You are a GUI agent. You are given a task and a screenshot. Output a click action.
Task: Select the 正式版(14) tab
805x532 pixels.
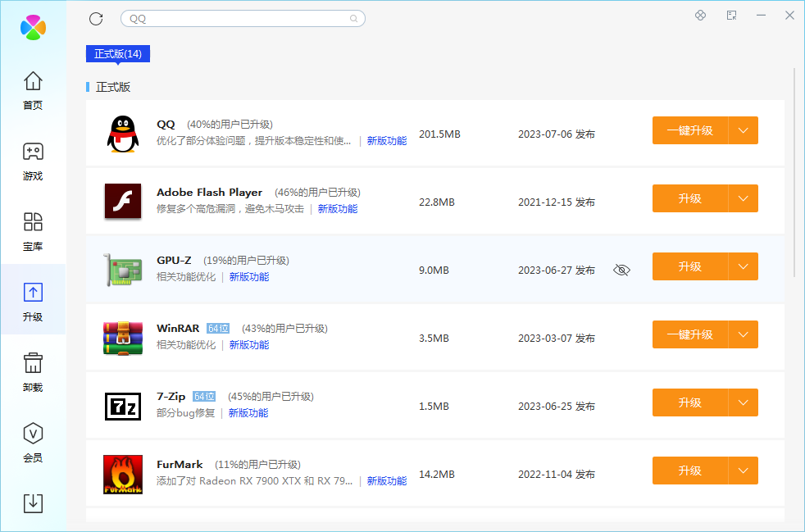pos(118,54)
